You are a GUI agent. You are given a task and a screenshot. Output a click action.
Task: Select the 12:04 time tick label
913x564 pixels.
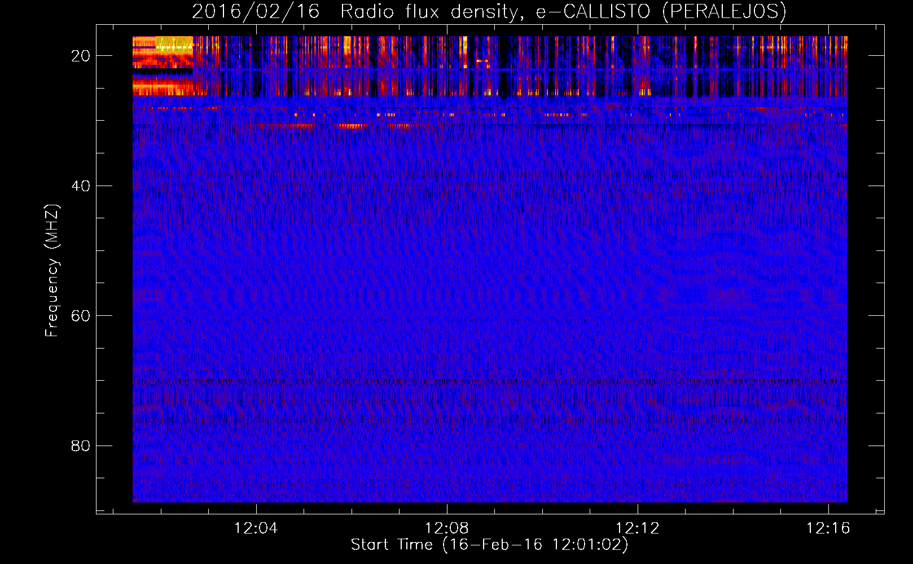pos(256,528)
